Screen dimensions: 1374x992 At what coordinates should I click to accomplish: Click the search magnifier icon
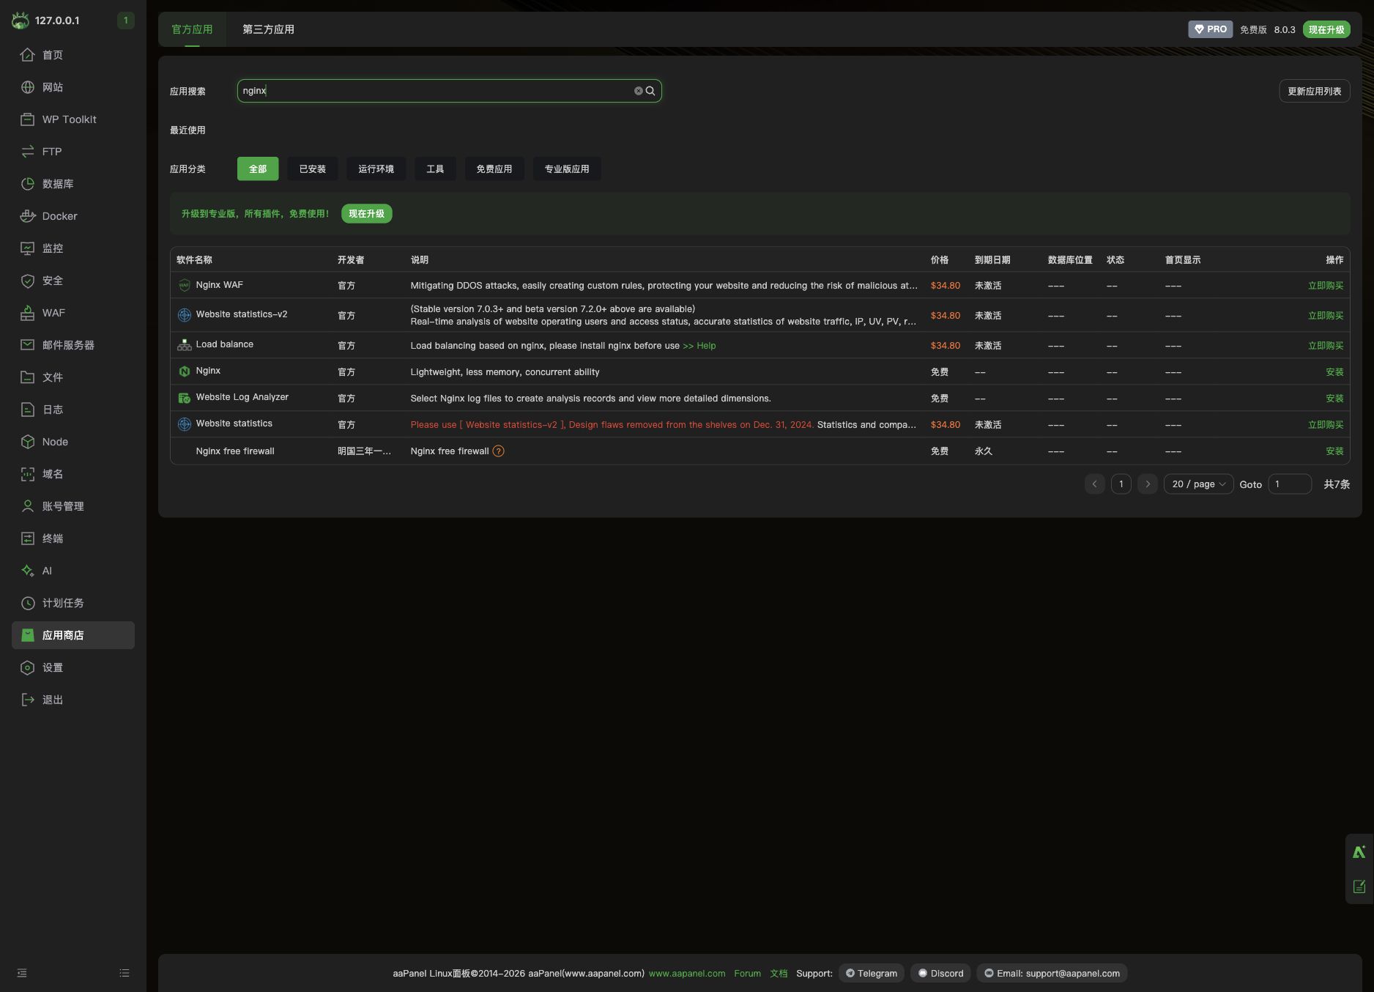pyautogui.click(x=650, y=91)
